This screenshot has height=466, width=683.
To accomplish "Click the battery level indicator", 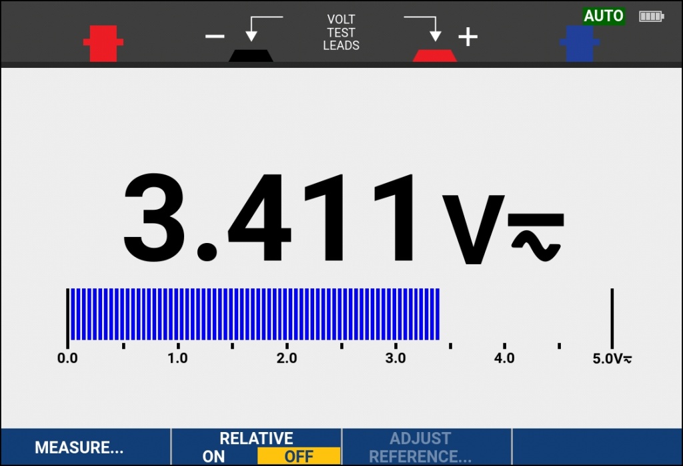I will 651,17.
